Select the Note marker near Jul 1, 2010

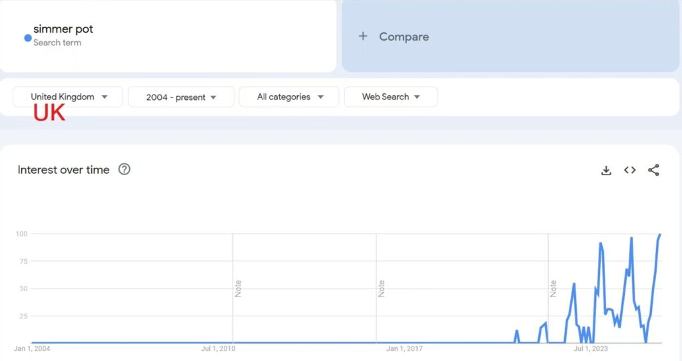pyautogui.click(x=238, y=288)
